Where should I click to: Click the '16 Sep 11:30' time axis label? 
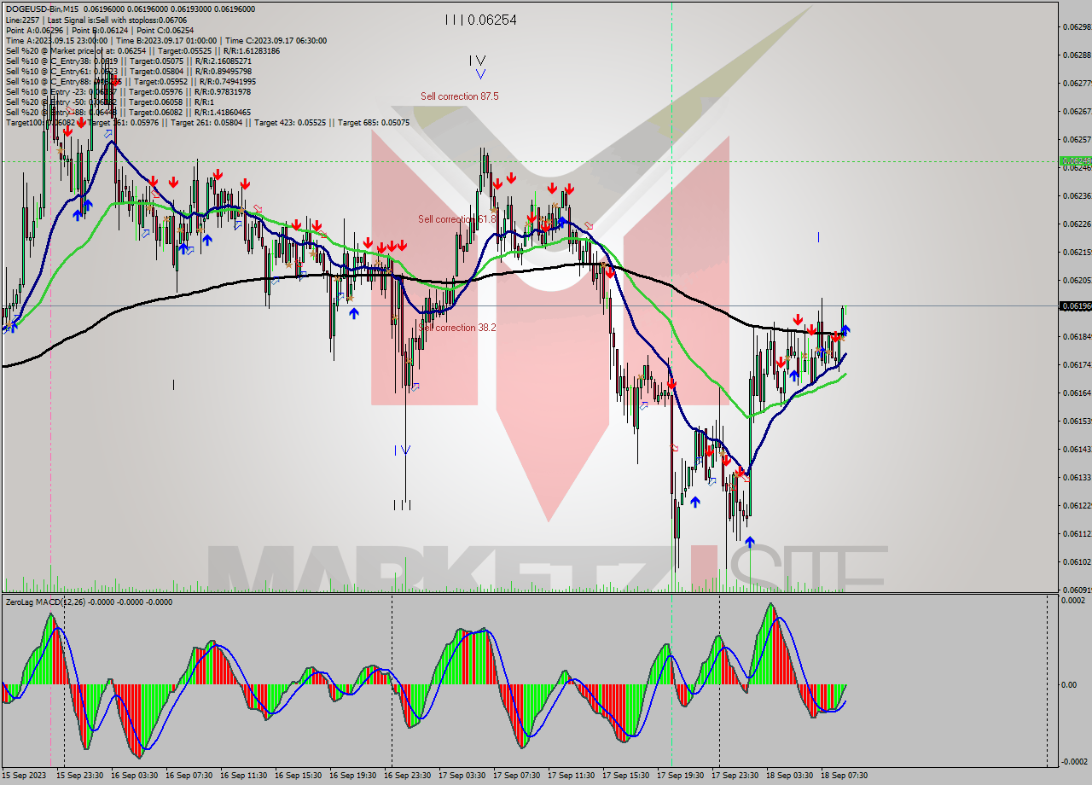coord(244,776)
